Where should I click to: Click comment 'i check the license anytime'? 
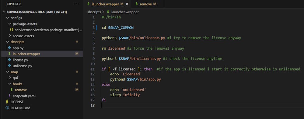(x=193, y=59)
